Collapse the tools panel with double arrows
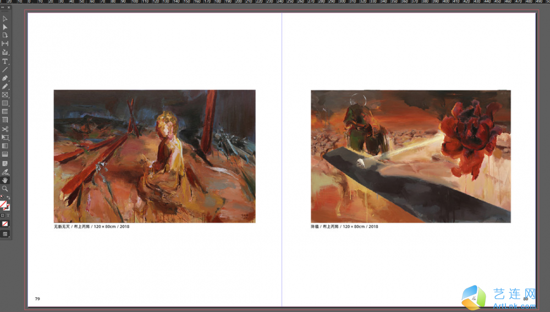Screen dimensions: 550x312 click(2, 7)
